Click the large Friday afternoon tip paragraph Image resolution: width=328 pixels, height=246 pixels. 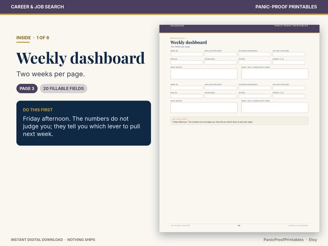pos(81,126)
